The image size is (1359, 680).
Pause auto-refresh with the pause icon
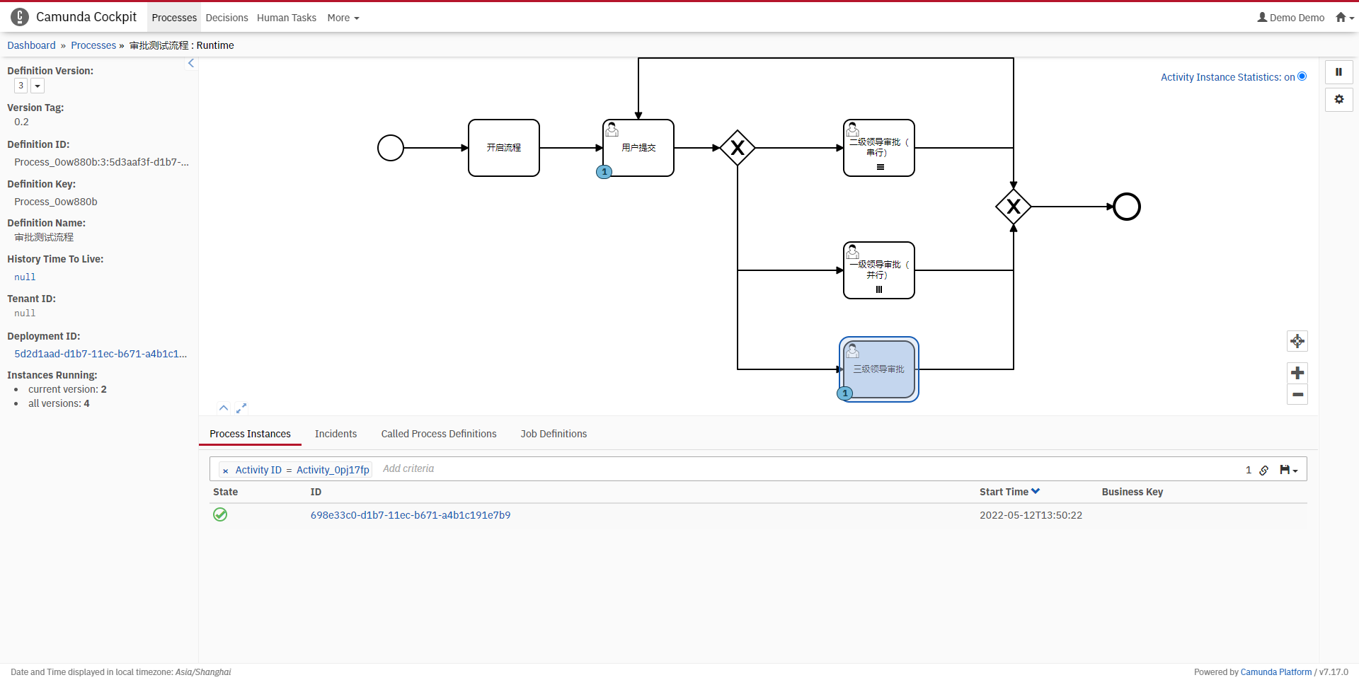[x=1338, y=72]
